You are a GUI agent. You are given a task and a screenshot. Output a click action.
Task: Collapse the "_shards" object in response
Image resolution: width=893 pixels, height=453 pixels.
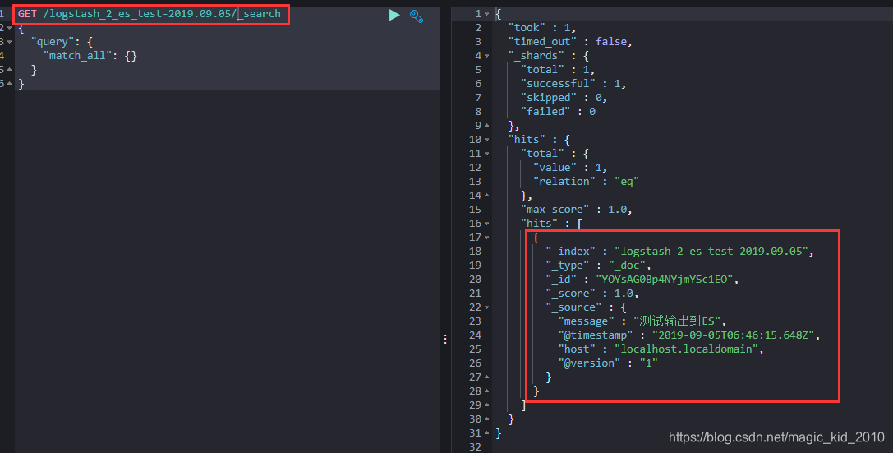[487, 56]
